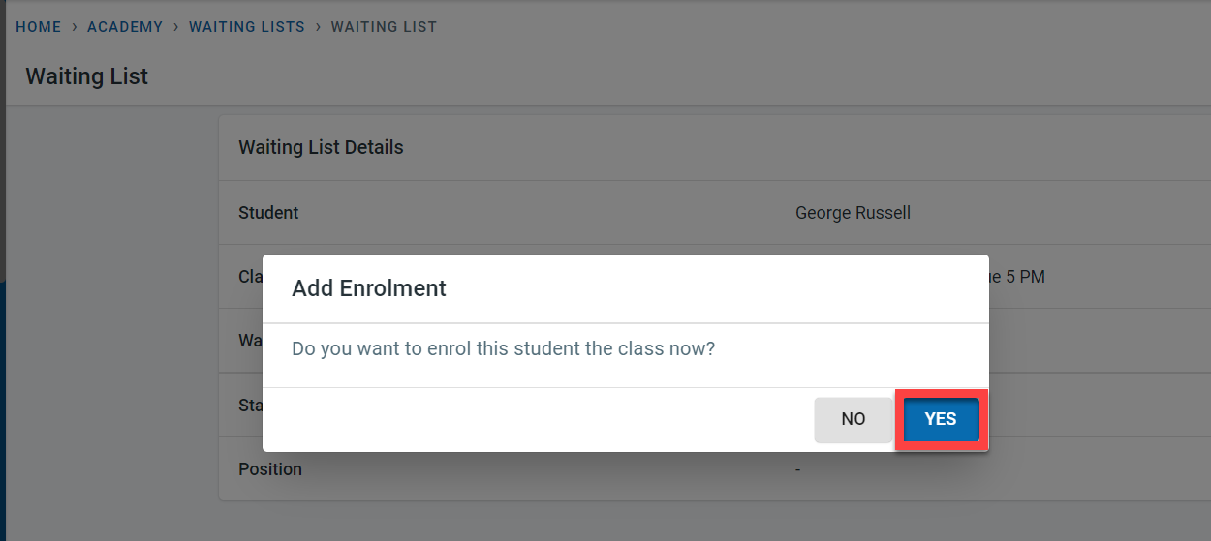Image resolution: width=1211 pixels, height=541 pixels.
Task: Click the enrol confirmation question text
Action: coord(503,348)
